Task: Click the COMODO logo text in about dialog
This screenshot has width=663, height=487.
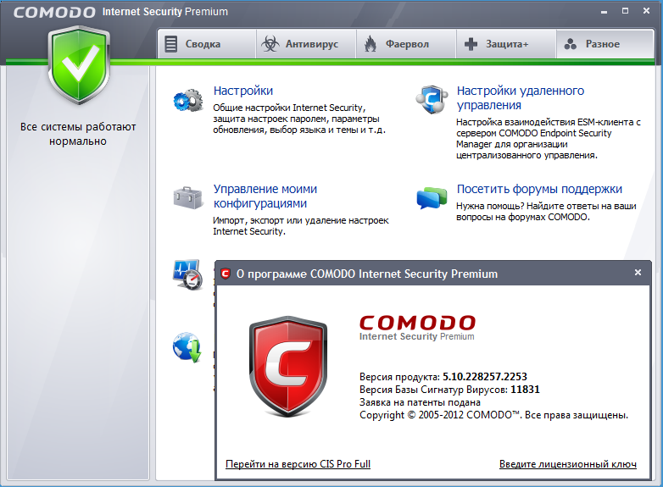Action: tap(417, 324)
